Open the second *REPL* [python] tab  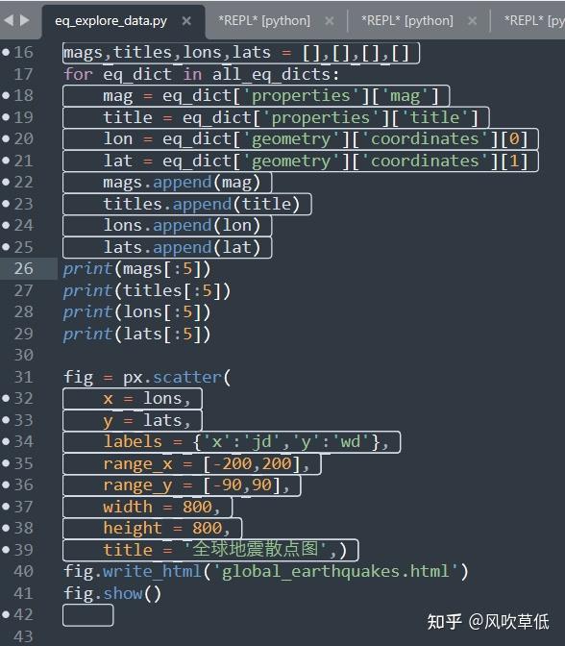tap(407, 20)
